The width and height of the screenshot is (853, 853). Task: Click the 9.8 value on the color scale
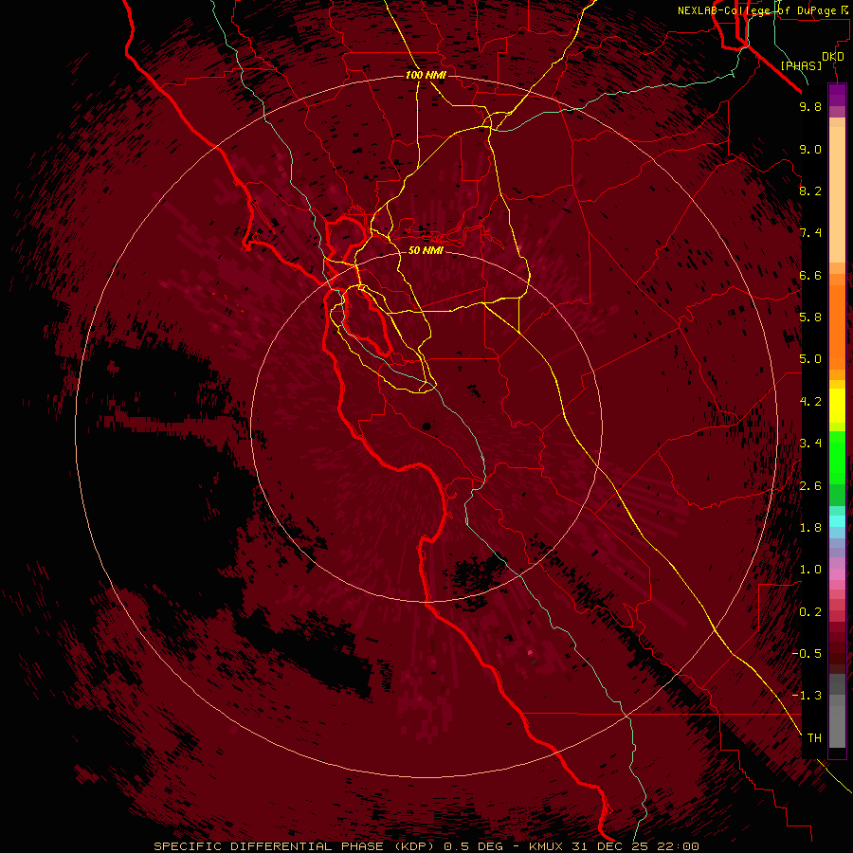pyautogui.click(x=810, y=106)
